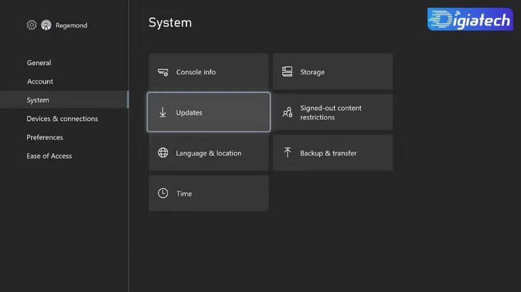Click the settings gear icon beside Regemond
This screenshot has width=521, height=292.
point(32,25)
